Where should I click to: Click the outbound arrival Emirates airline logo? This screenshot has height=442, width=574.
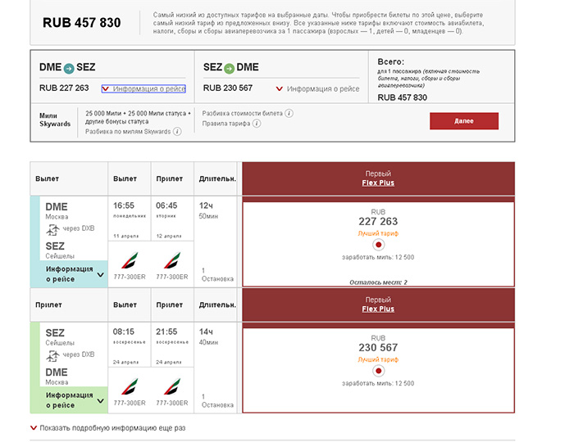point(172,260)
